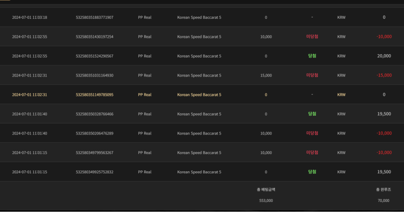Click KRW in row 532580351883771907
The image size is (404, 212).
[x=342, y=17]
